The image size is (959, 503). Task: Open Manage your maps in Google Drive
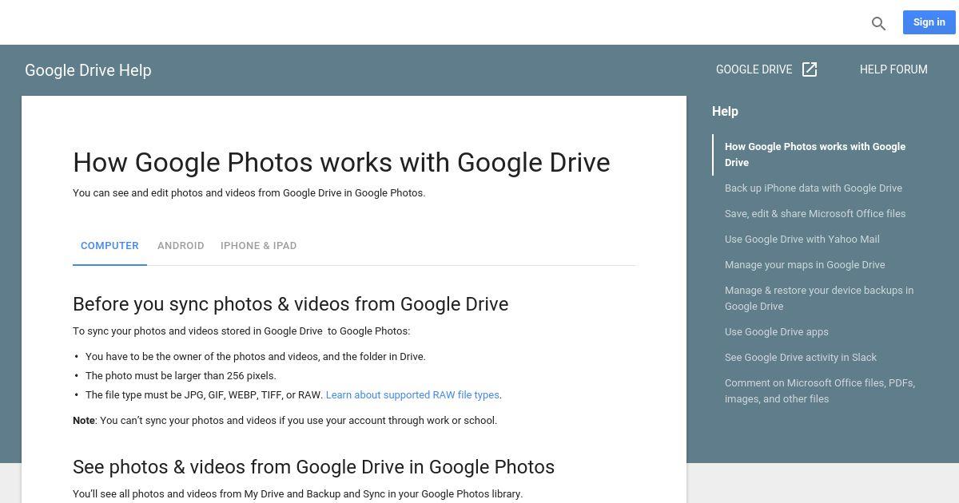coord(805,265)
